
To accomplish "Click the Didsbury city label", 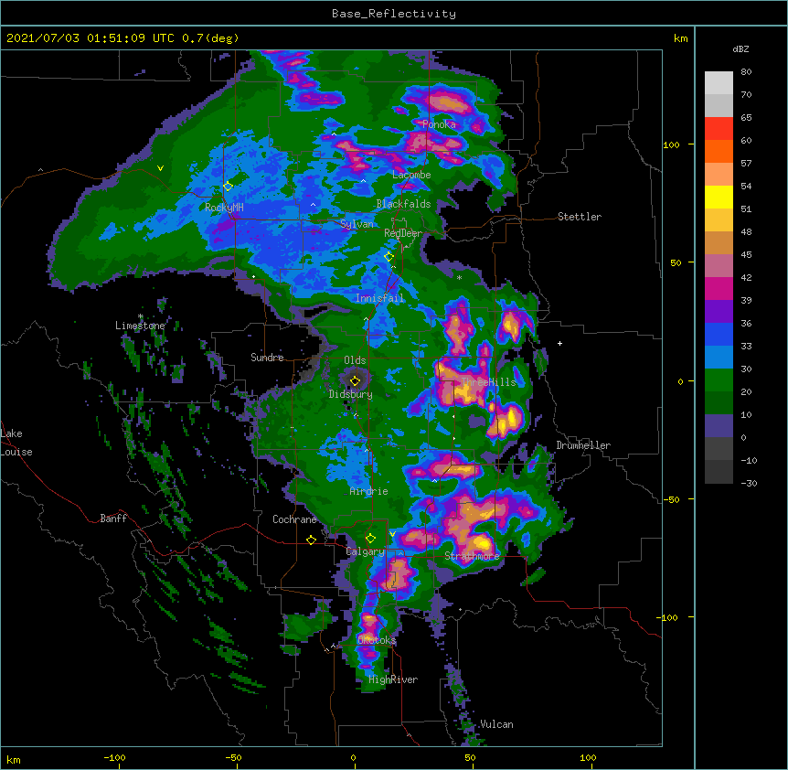I will pos(351,394).
